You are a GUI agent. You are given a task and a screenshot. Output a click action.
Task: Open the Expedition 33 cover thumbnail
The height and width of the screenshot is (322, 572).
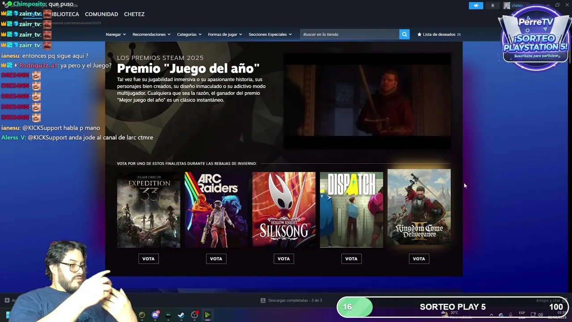[148, 210]
